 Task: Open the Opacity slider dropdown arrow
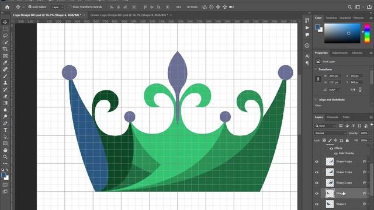[370, 133]
